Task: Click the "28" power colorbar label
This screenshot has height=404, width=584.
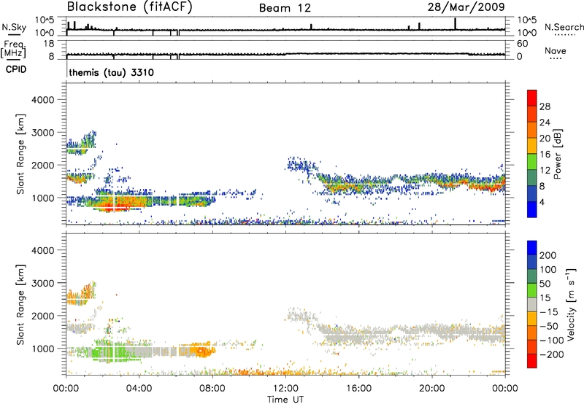Action: point(545,106)
